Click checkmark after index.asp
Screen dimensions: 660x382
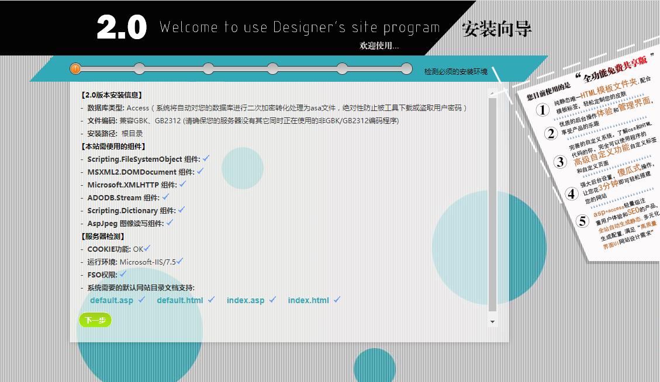[x=272, y=300]
